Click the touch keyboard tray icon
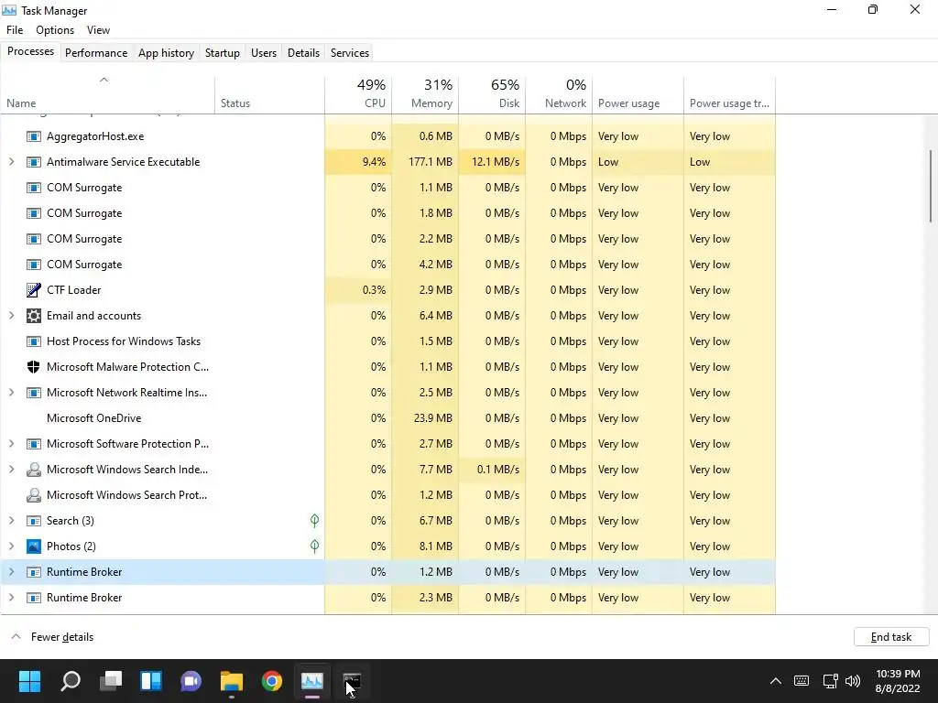This screenshot has width=938, height=703. pyautogui.click(x=802, y=681)
